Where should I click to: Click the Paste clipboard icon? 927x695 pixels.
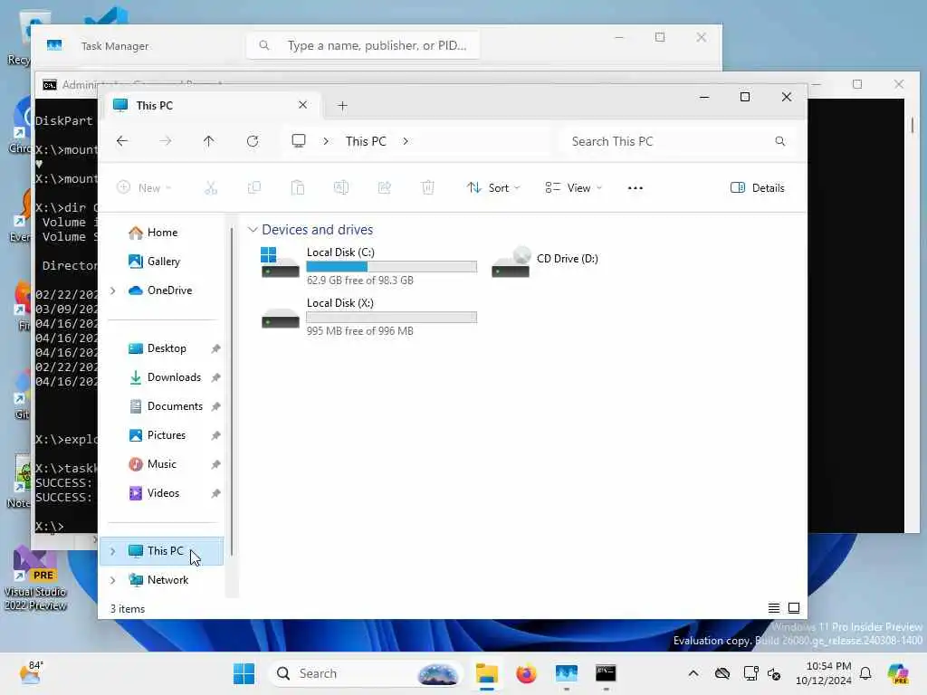298,188
